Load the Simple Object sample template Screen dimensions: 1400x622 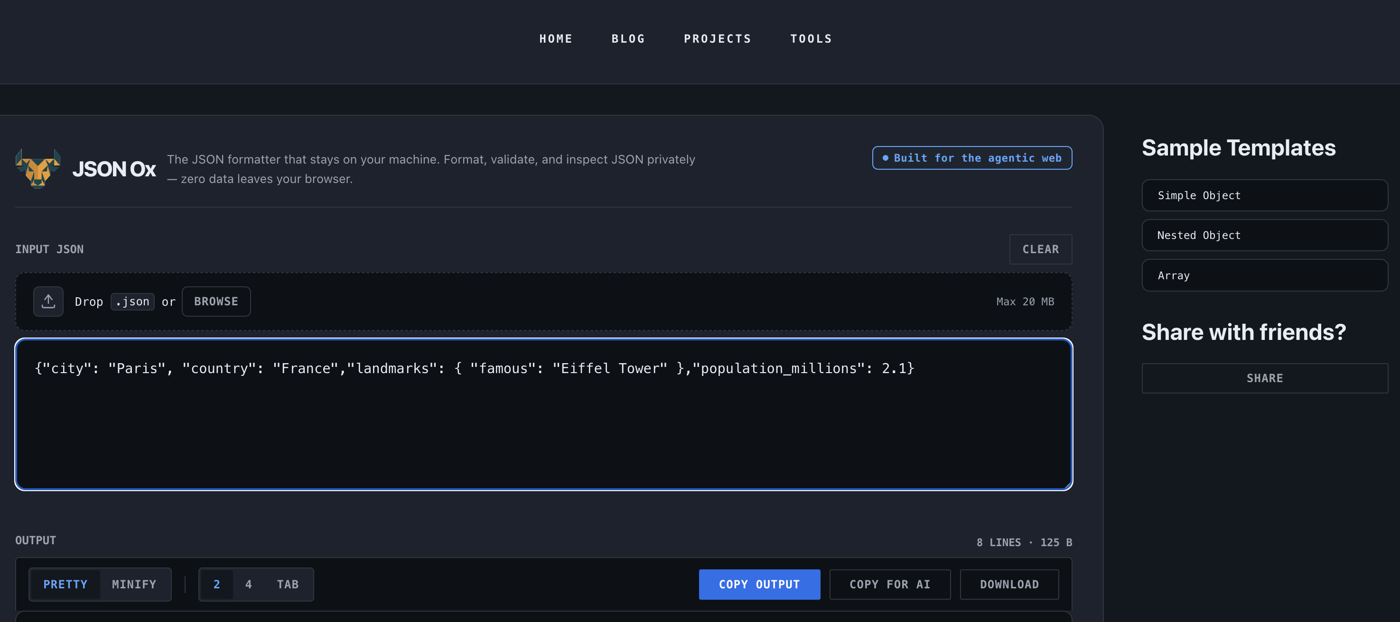[x=1264, y=195]
